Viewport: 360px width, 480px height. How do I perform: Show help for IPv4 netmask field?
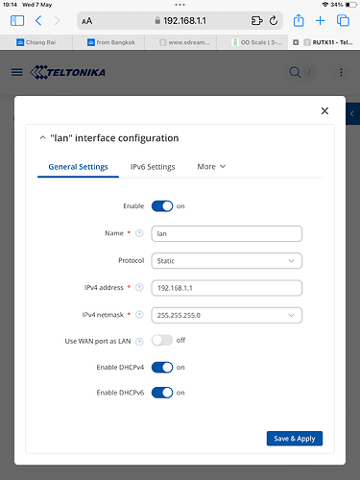tap(139, 315)
